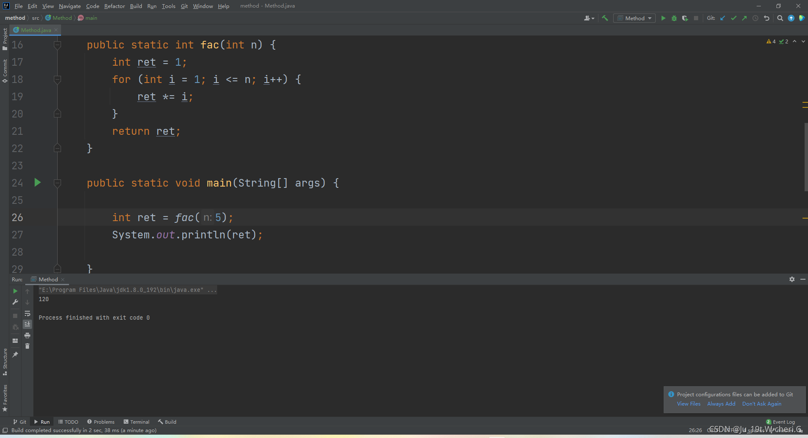Click the java.exe command line in console

128,290
